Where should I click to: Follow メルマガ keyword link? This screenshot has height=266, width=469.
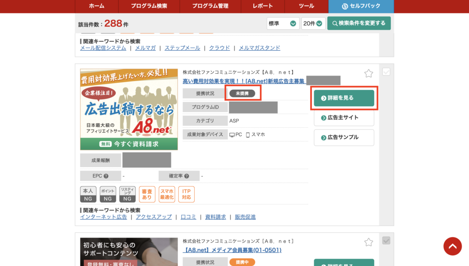pyautogui.click(x=145, y=48)
